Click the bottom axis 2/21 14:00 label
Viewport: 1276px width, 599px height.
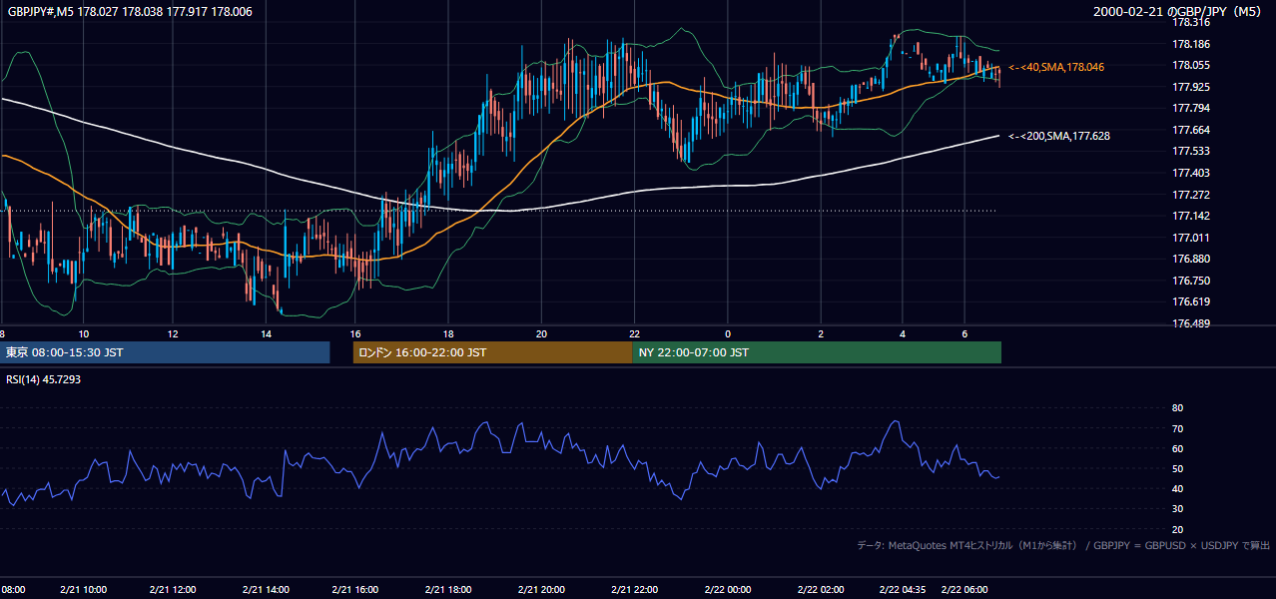click(x=266, y=589)
